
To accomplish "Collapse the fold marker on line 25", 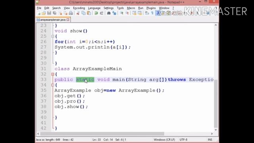I will tap(53, 36).
